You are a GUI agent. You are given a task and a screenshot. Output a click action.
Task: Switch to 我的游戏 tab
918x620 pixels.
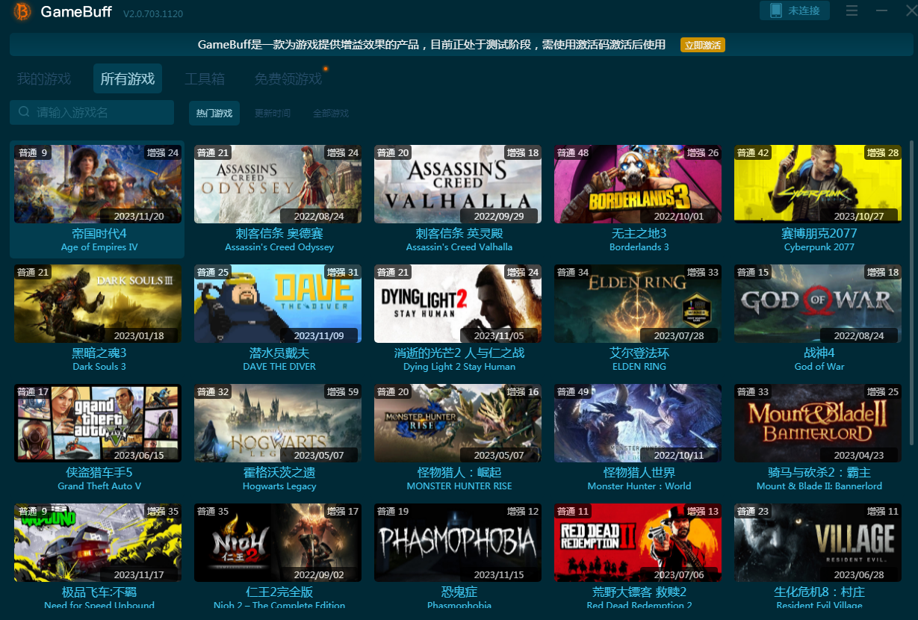44,78
